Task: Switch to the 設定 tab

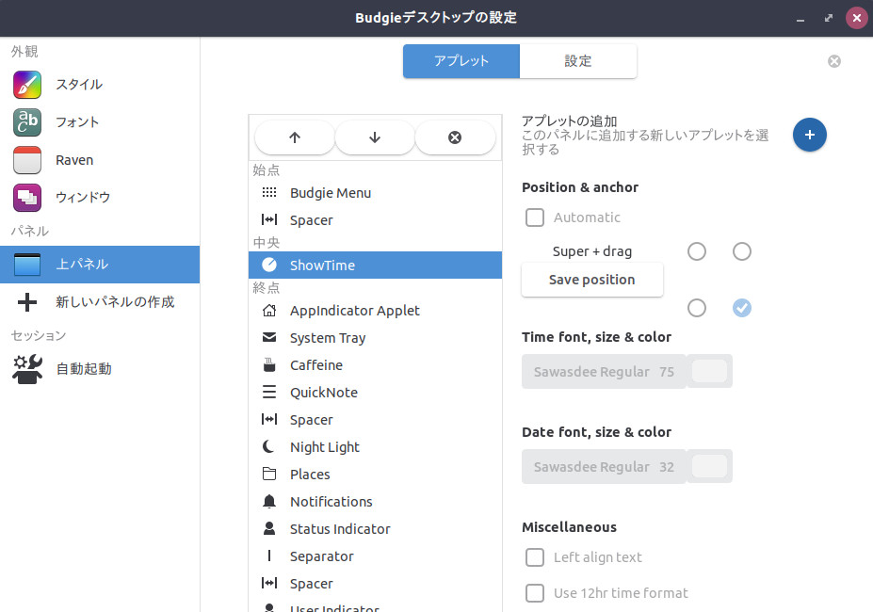Action: pos(578,61)
